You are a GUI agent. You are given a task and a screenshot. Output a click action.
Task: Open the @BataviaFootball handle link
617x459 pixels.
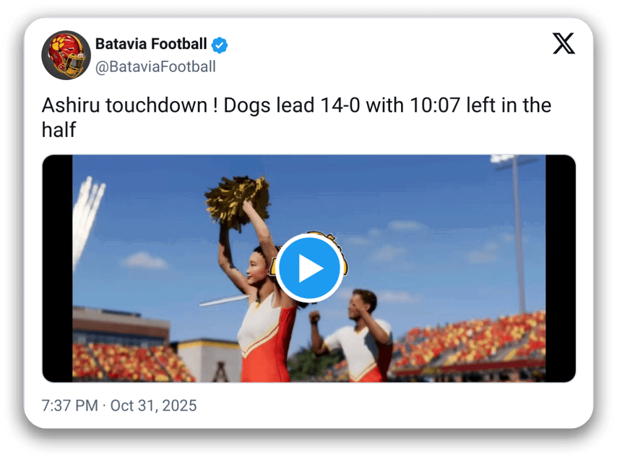click(x=155, y=67)
